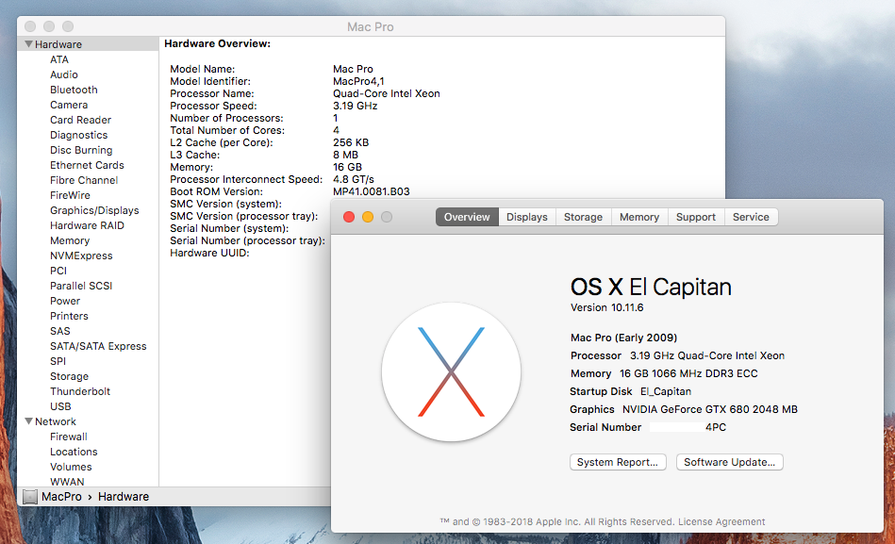Select the Hardware category row

tap(88, 44)
